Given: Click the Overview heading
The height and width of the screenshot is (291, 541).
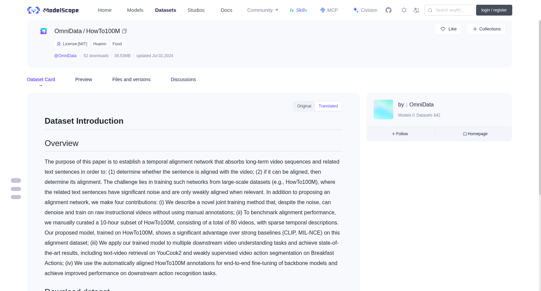Looking at the screenshot, I should [62, 143].
